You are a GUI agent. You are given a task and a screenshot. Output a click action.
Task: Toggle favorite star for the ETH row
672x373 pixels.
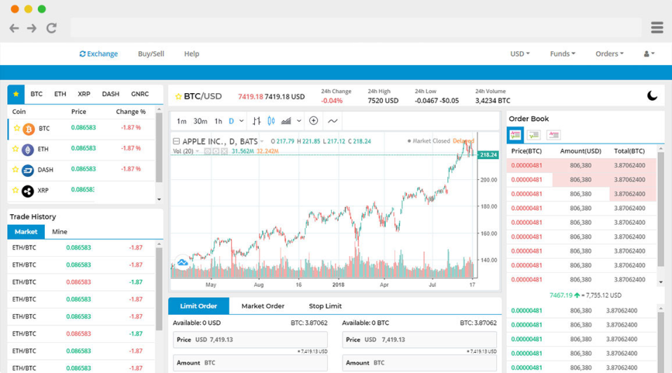[x=15, y=148]
